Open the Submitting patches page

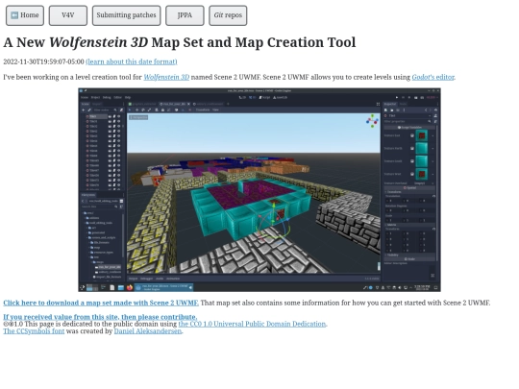pos(127,15)
